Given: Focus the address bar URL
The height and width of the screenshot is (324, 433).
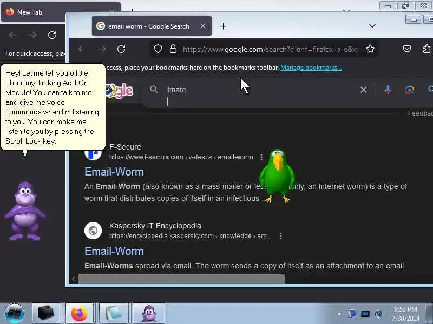Looking at the screenshot, I should 271,49.
